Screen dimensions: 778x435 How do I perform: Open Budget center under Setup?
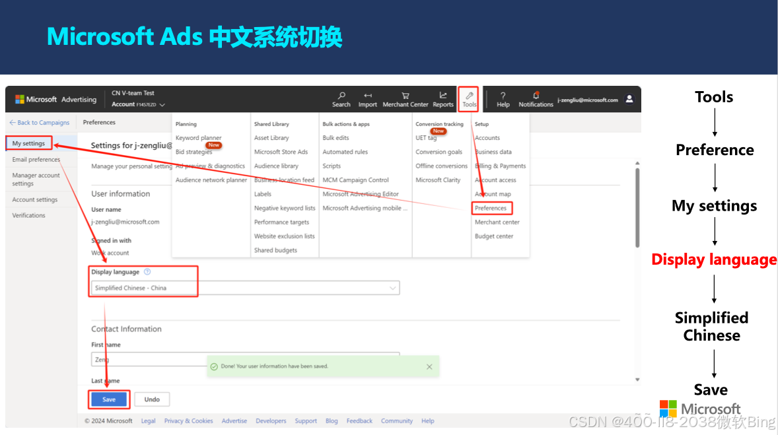coord(494,236)
